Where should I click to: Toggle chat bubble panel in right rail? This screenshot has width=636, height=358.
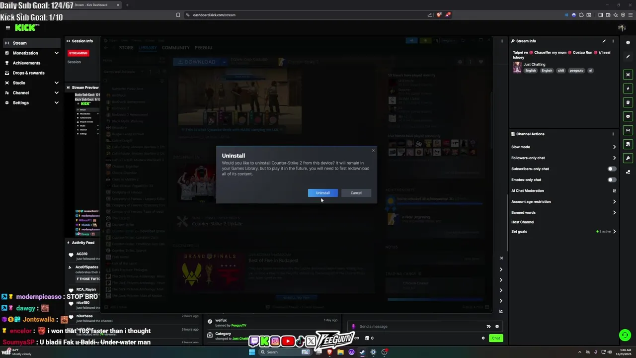[628, 116]
